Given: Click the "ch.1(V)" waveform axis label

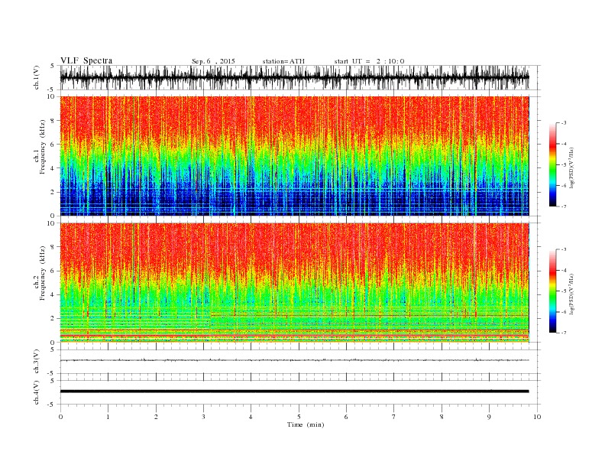Looking at the screenshot, I should coord(37,77).
